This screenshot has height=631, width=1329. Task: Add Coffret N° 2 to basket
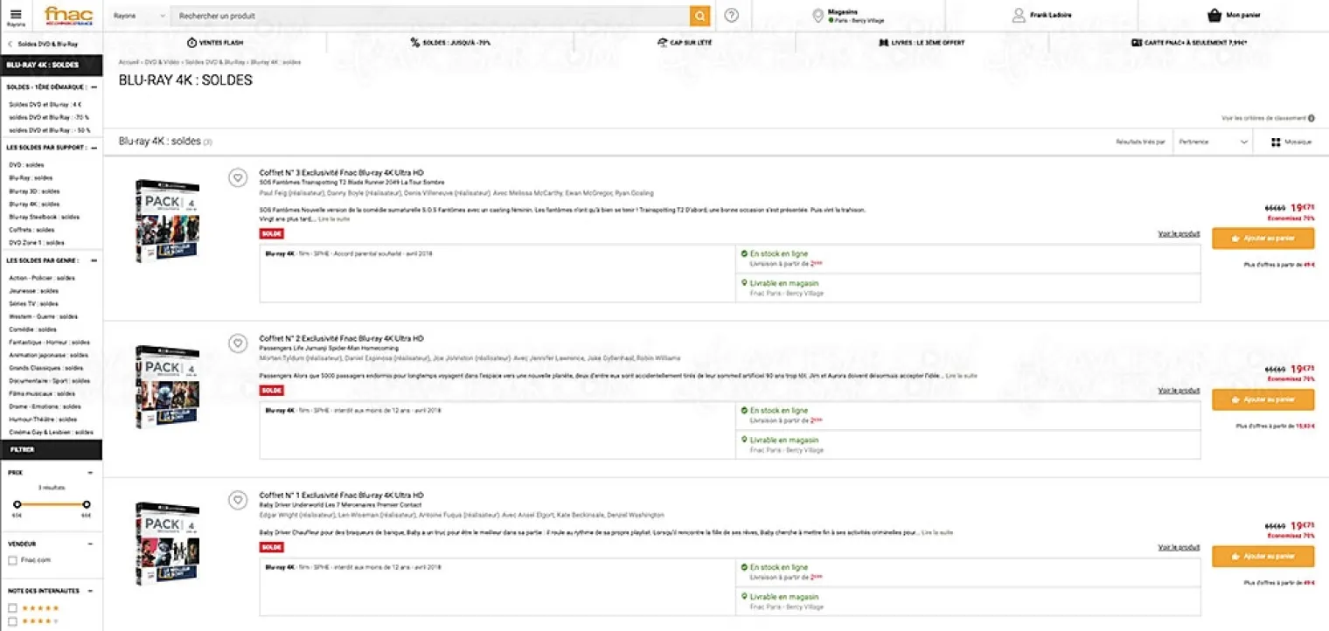[1263, 399]
